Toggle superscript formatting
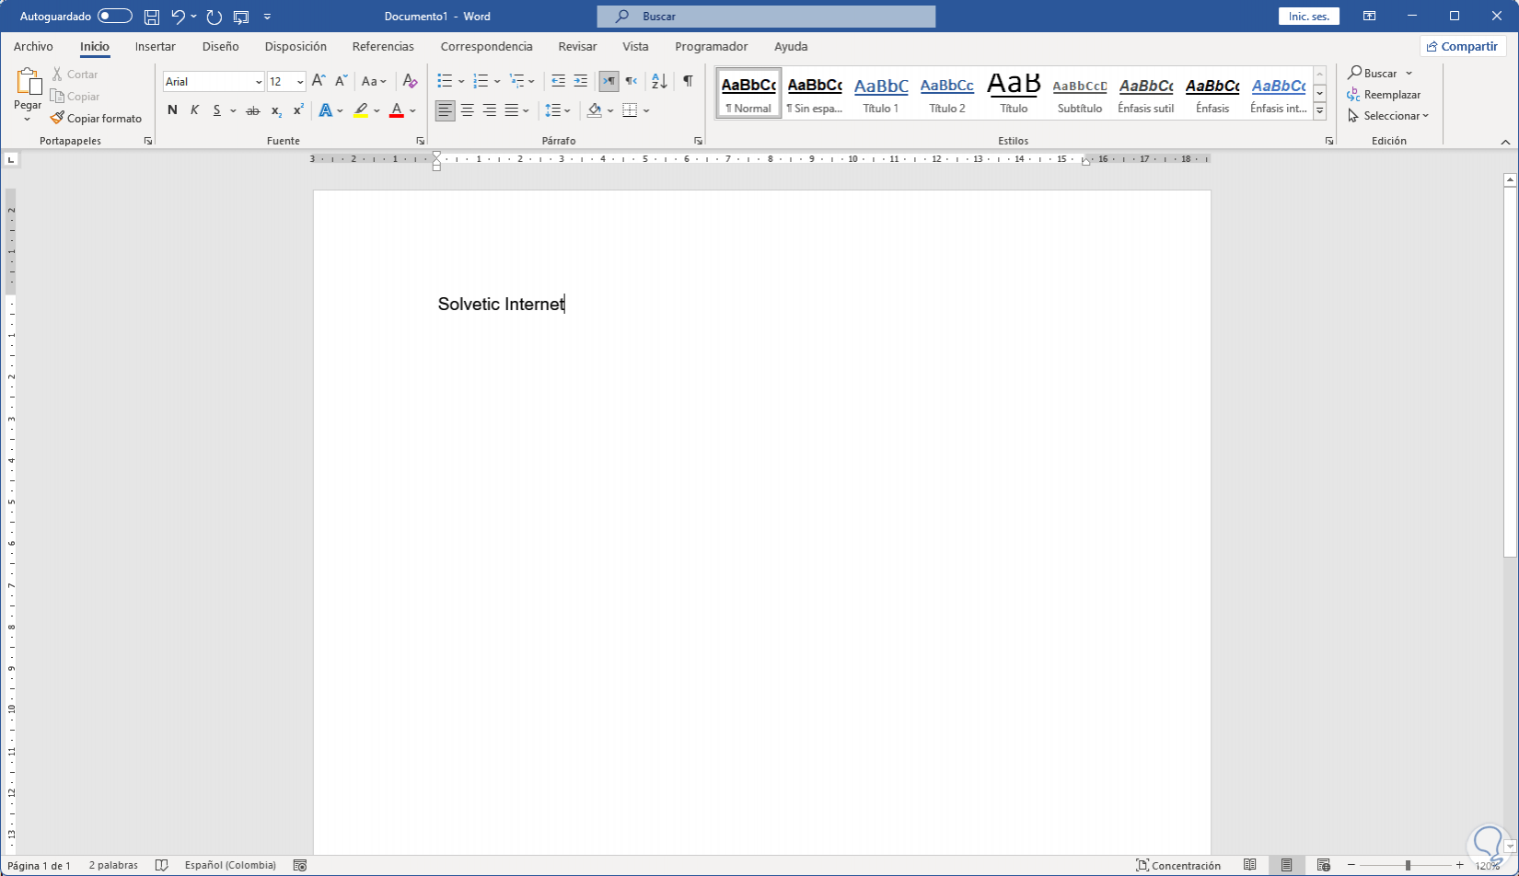 coord(298,110)
